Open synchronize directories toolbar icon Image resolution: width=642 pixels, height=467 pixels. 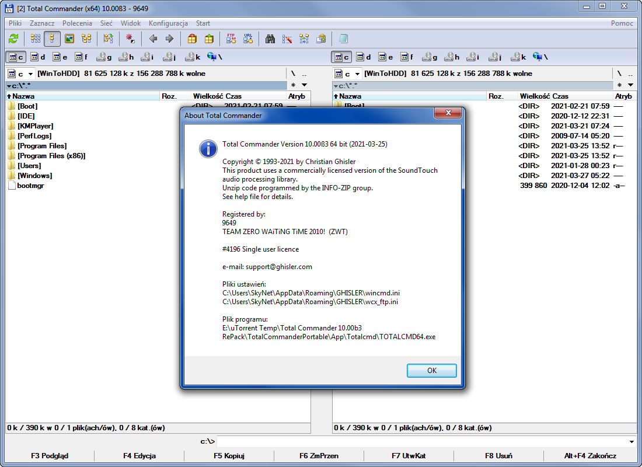(x=304, y=39)
